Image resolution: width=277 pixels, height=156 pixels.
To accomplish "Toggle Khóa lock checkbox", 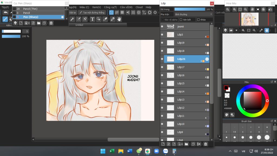I will [198, 19].
